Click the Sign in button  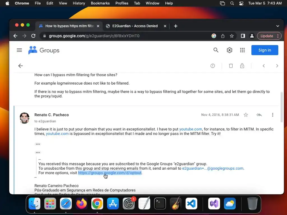265,50
